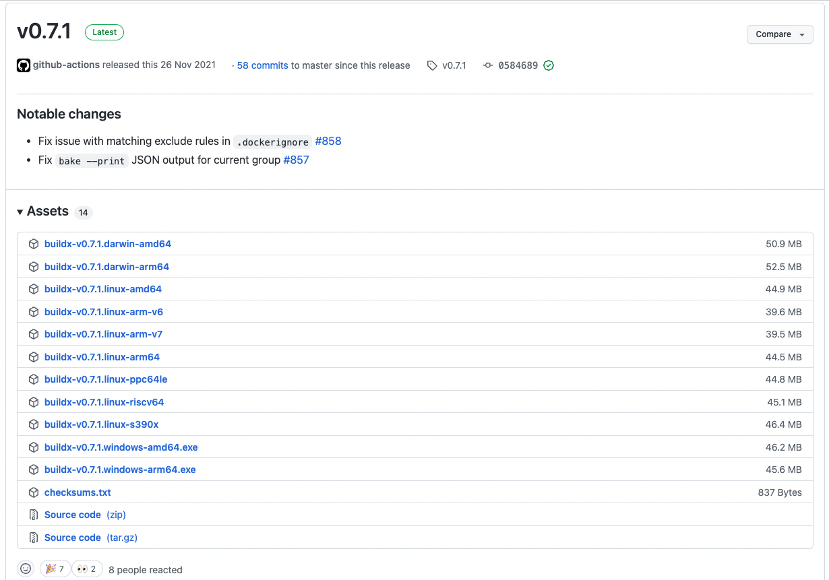Download buildx-v0.7.1.windows-amd64.exe
This screenshot has width=829, height=580.
[x=121, y=447]
